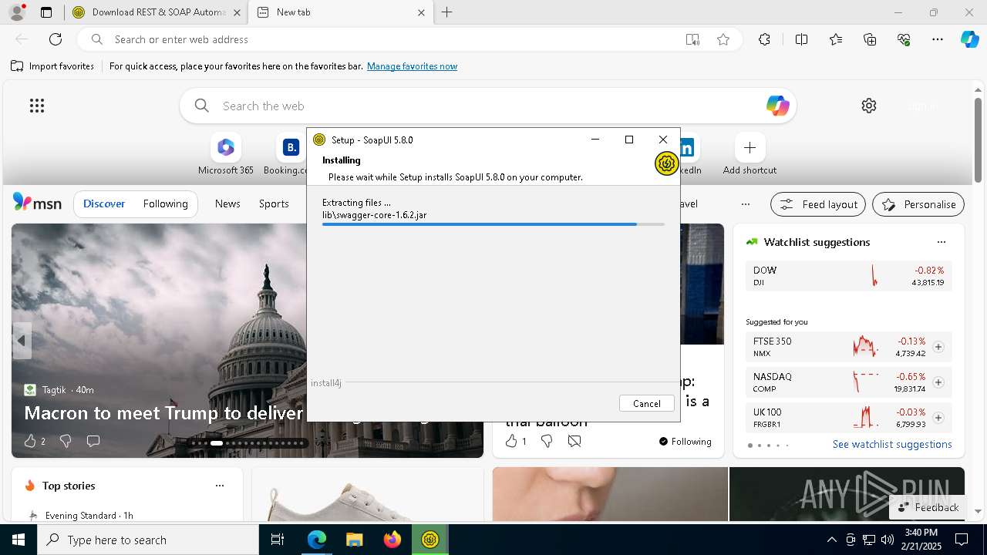The width and height of the screenshot is (987, 555).
Task: Open Copilot icon in search box
Action: pos(777,106)
